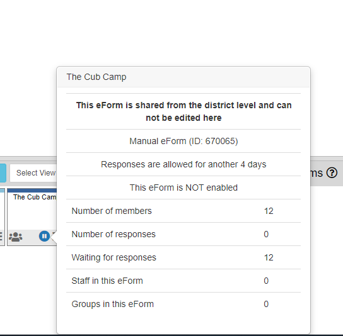Viewport: 343px width, 336px height.
Task: Click the light blue button beside Select View
Action: 3,173
